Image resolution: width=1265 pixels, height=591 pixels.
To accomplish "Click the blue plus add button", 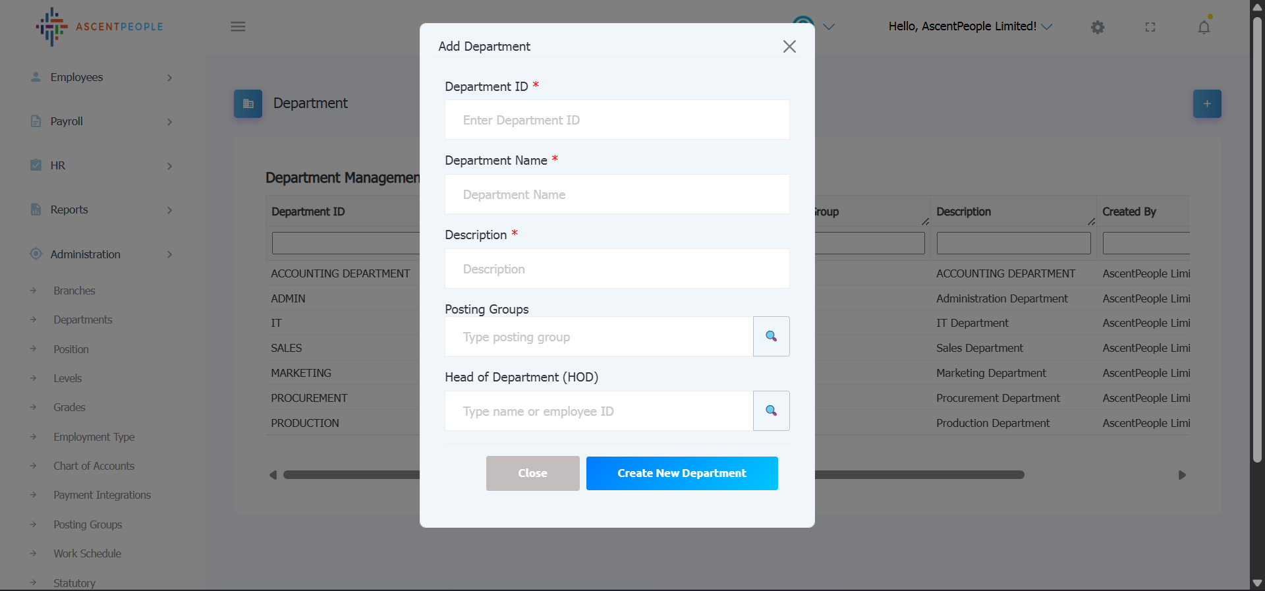I will point(1206,103).
